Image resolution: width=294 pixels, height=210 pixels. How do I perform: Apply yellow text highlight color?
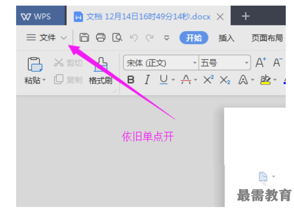(x=265, y=80)
